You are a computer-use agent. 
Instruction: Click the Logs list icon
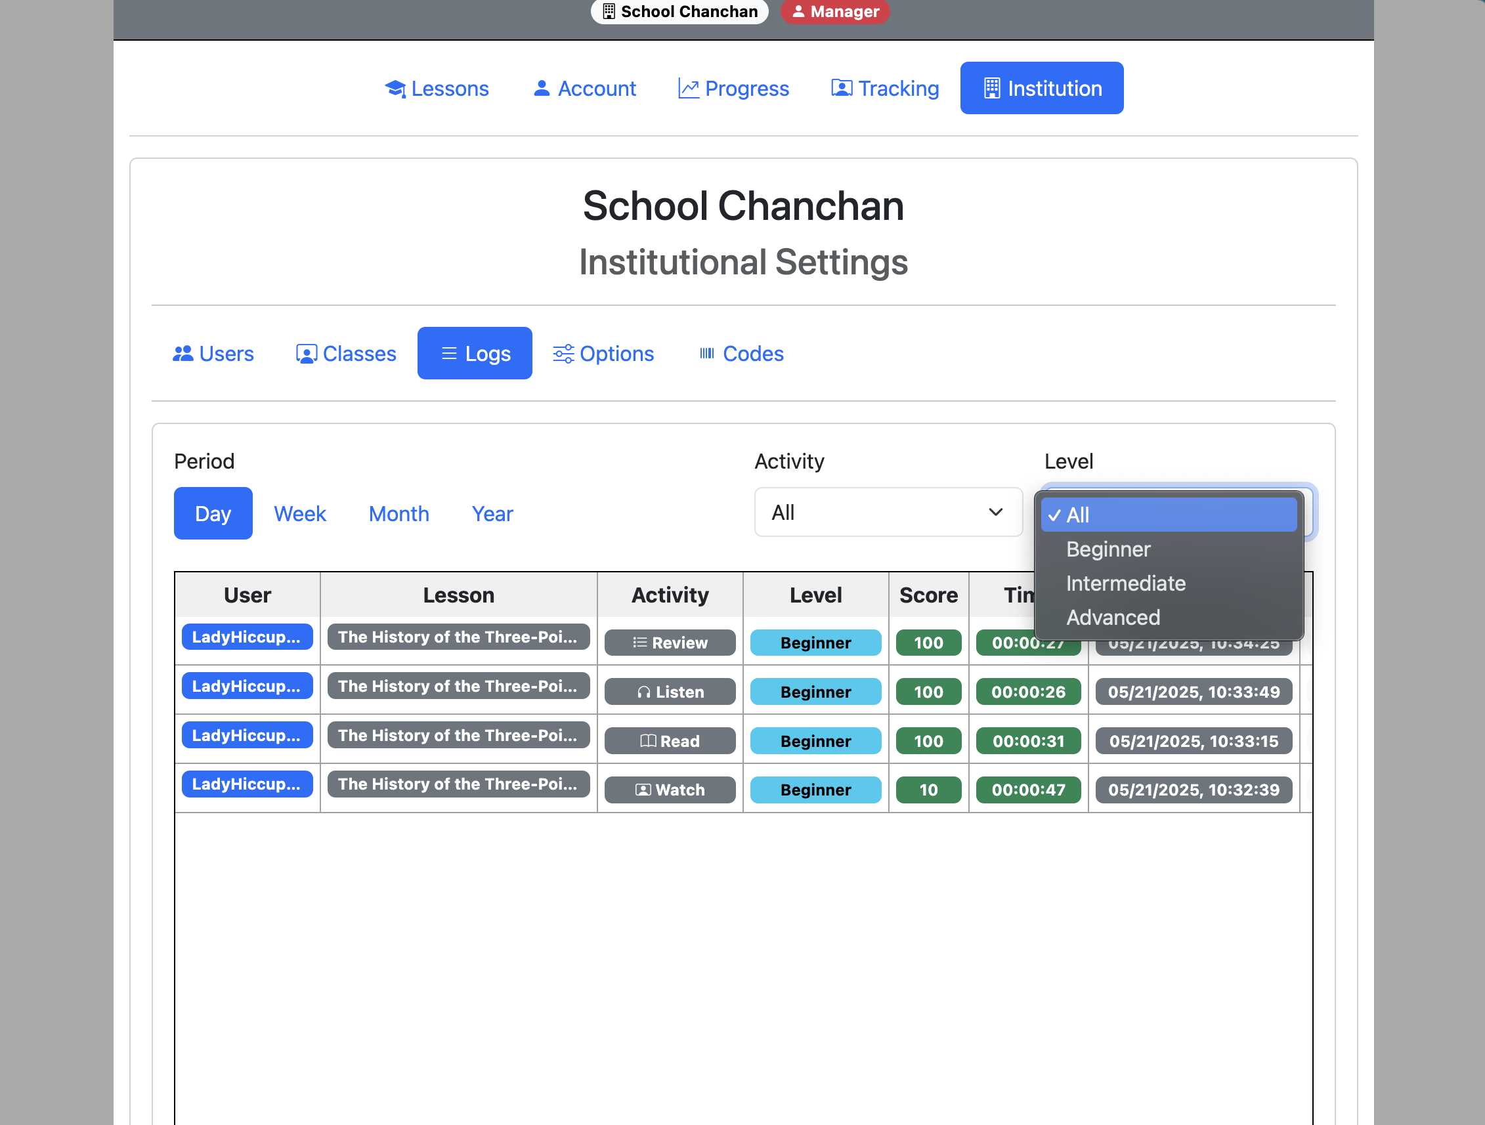(x=449, y=354)
